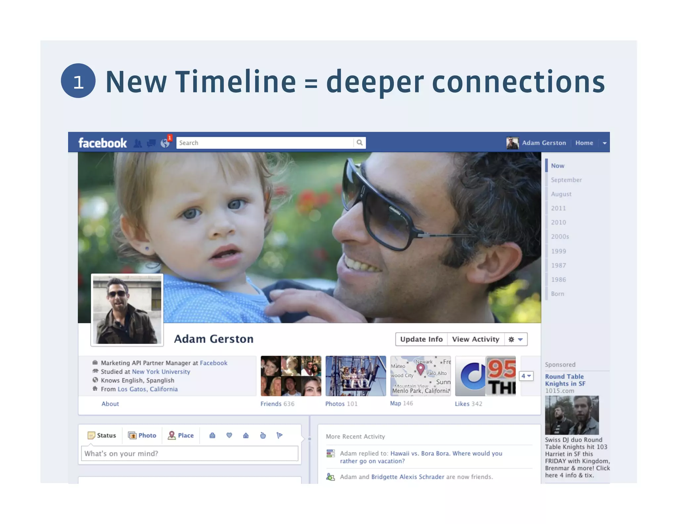Open the Facebook employer link
This screenshot has height=524, width=678.
click(214, 363)
